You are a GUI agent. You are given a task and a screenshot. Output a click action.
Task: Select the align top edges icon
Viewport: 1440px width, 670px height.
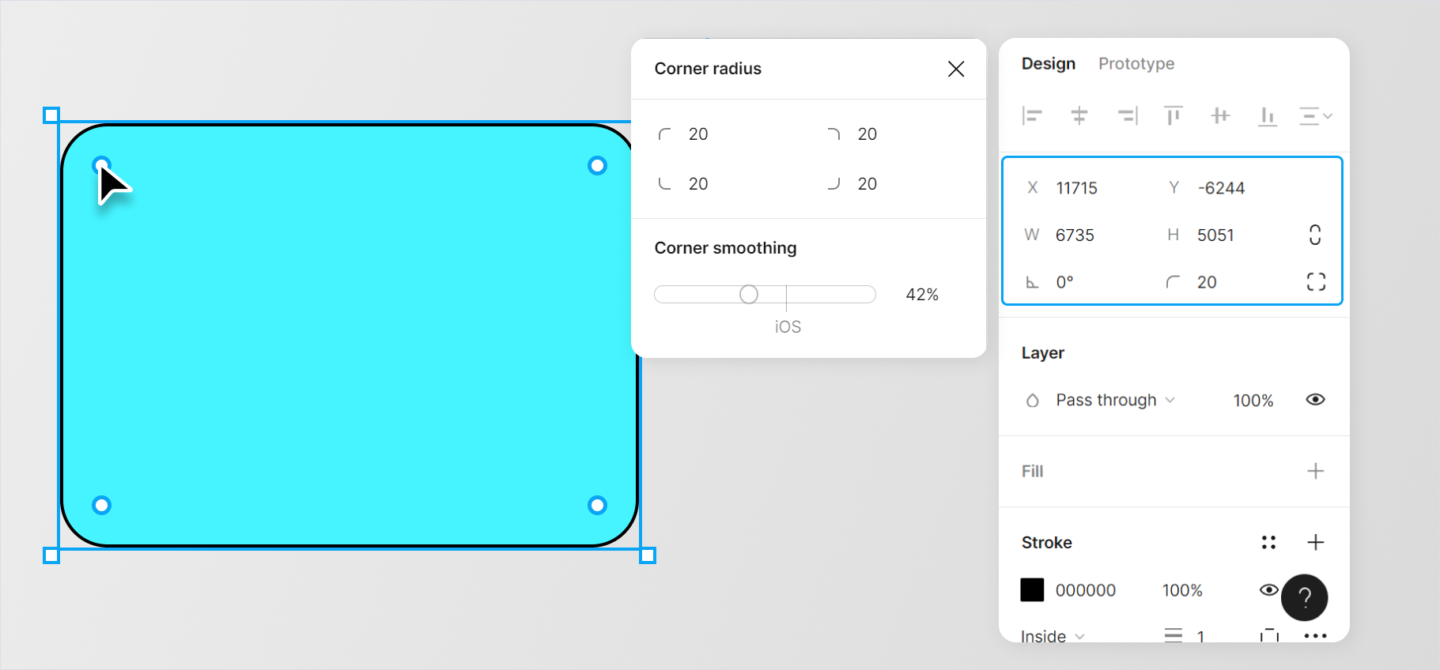[1173, 116]
